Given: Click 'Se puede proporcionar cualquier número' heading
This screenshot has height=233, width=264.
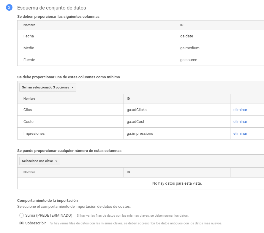Looking at the screenshot, I should 69,151.
